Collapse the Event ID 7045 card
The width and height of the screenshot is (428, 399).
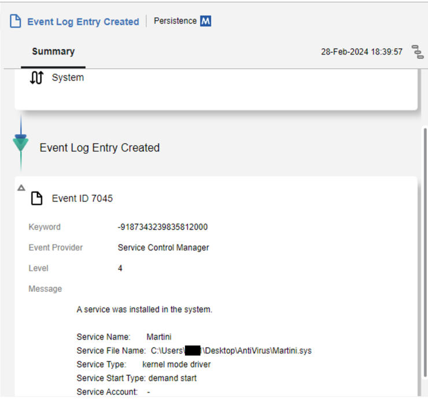(x=21, y=188)
